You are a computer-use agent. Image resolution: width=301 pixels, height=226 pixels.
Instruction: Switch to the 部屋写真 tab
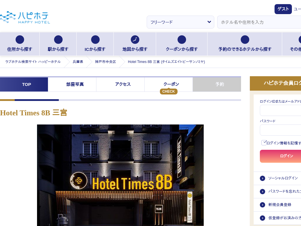click(72, 84)
